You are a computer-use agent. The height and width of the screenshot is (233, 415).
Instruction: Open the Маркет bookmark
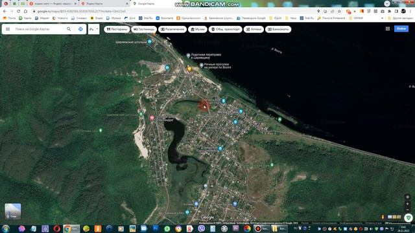coord(42,18)
